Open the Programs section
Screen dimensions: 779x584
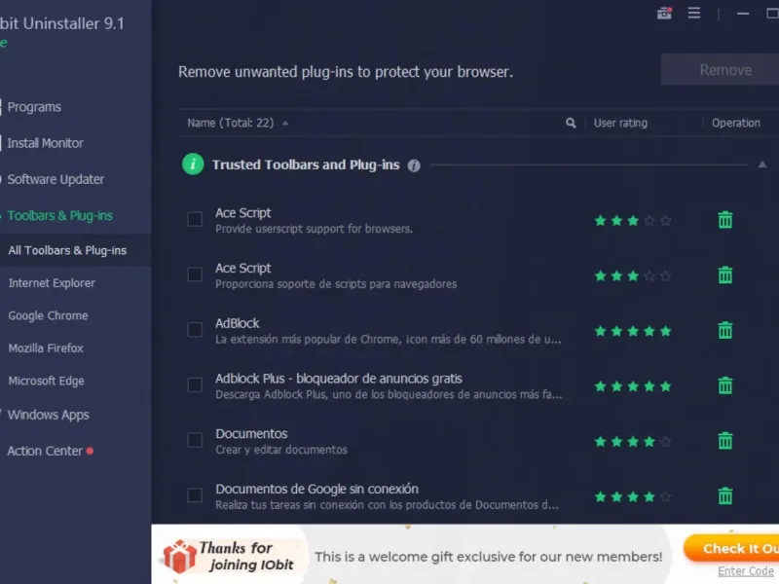point(34,107)
